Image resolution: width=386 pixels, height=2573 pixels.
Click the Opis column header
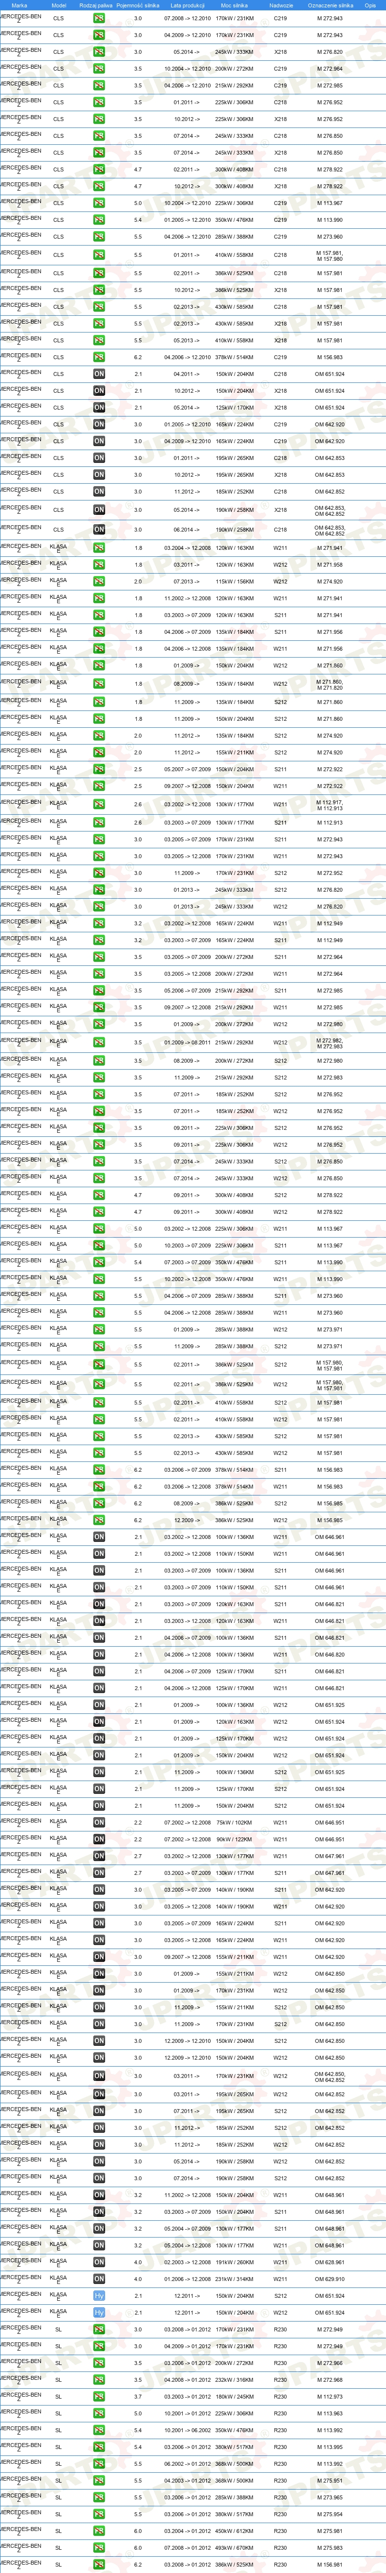click(x=370, y=5)
